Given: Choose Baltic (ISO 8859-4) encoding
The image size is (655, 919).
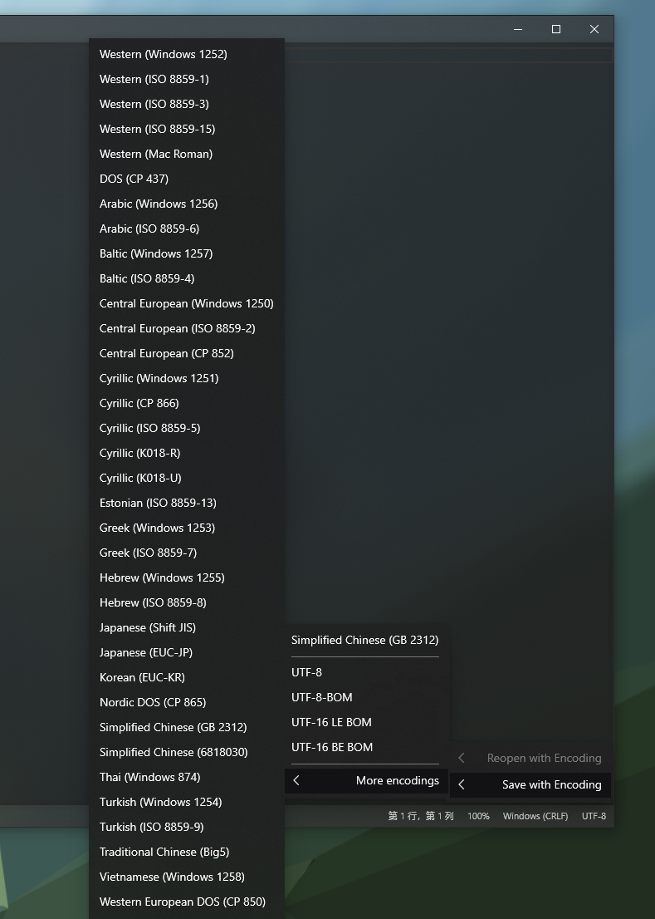Looking at the screenshot, I should [187, 278].
